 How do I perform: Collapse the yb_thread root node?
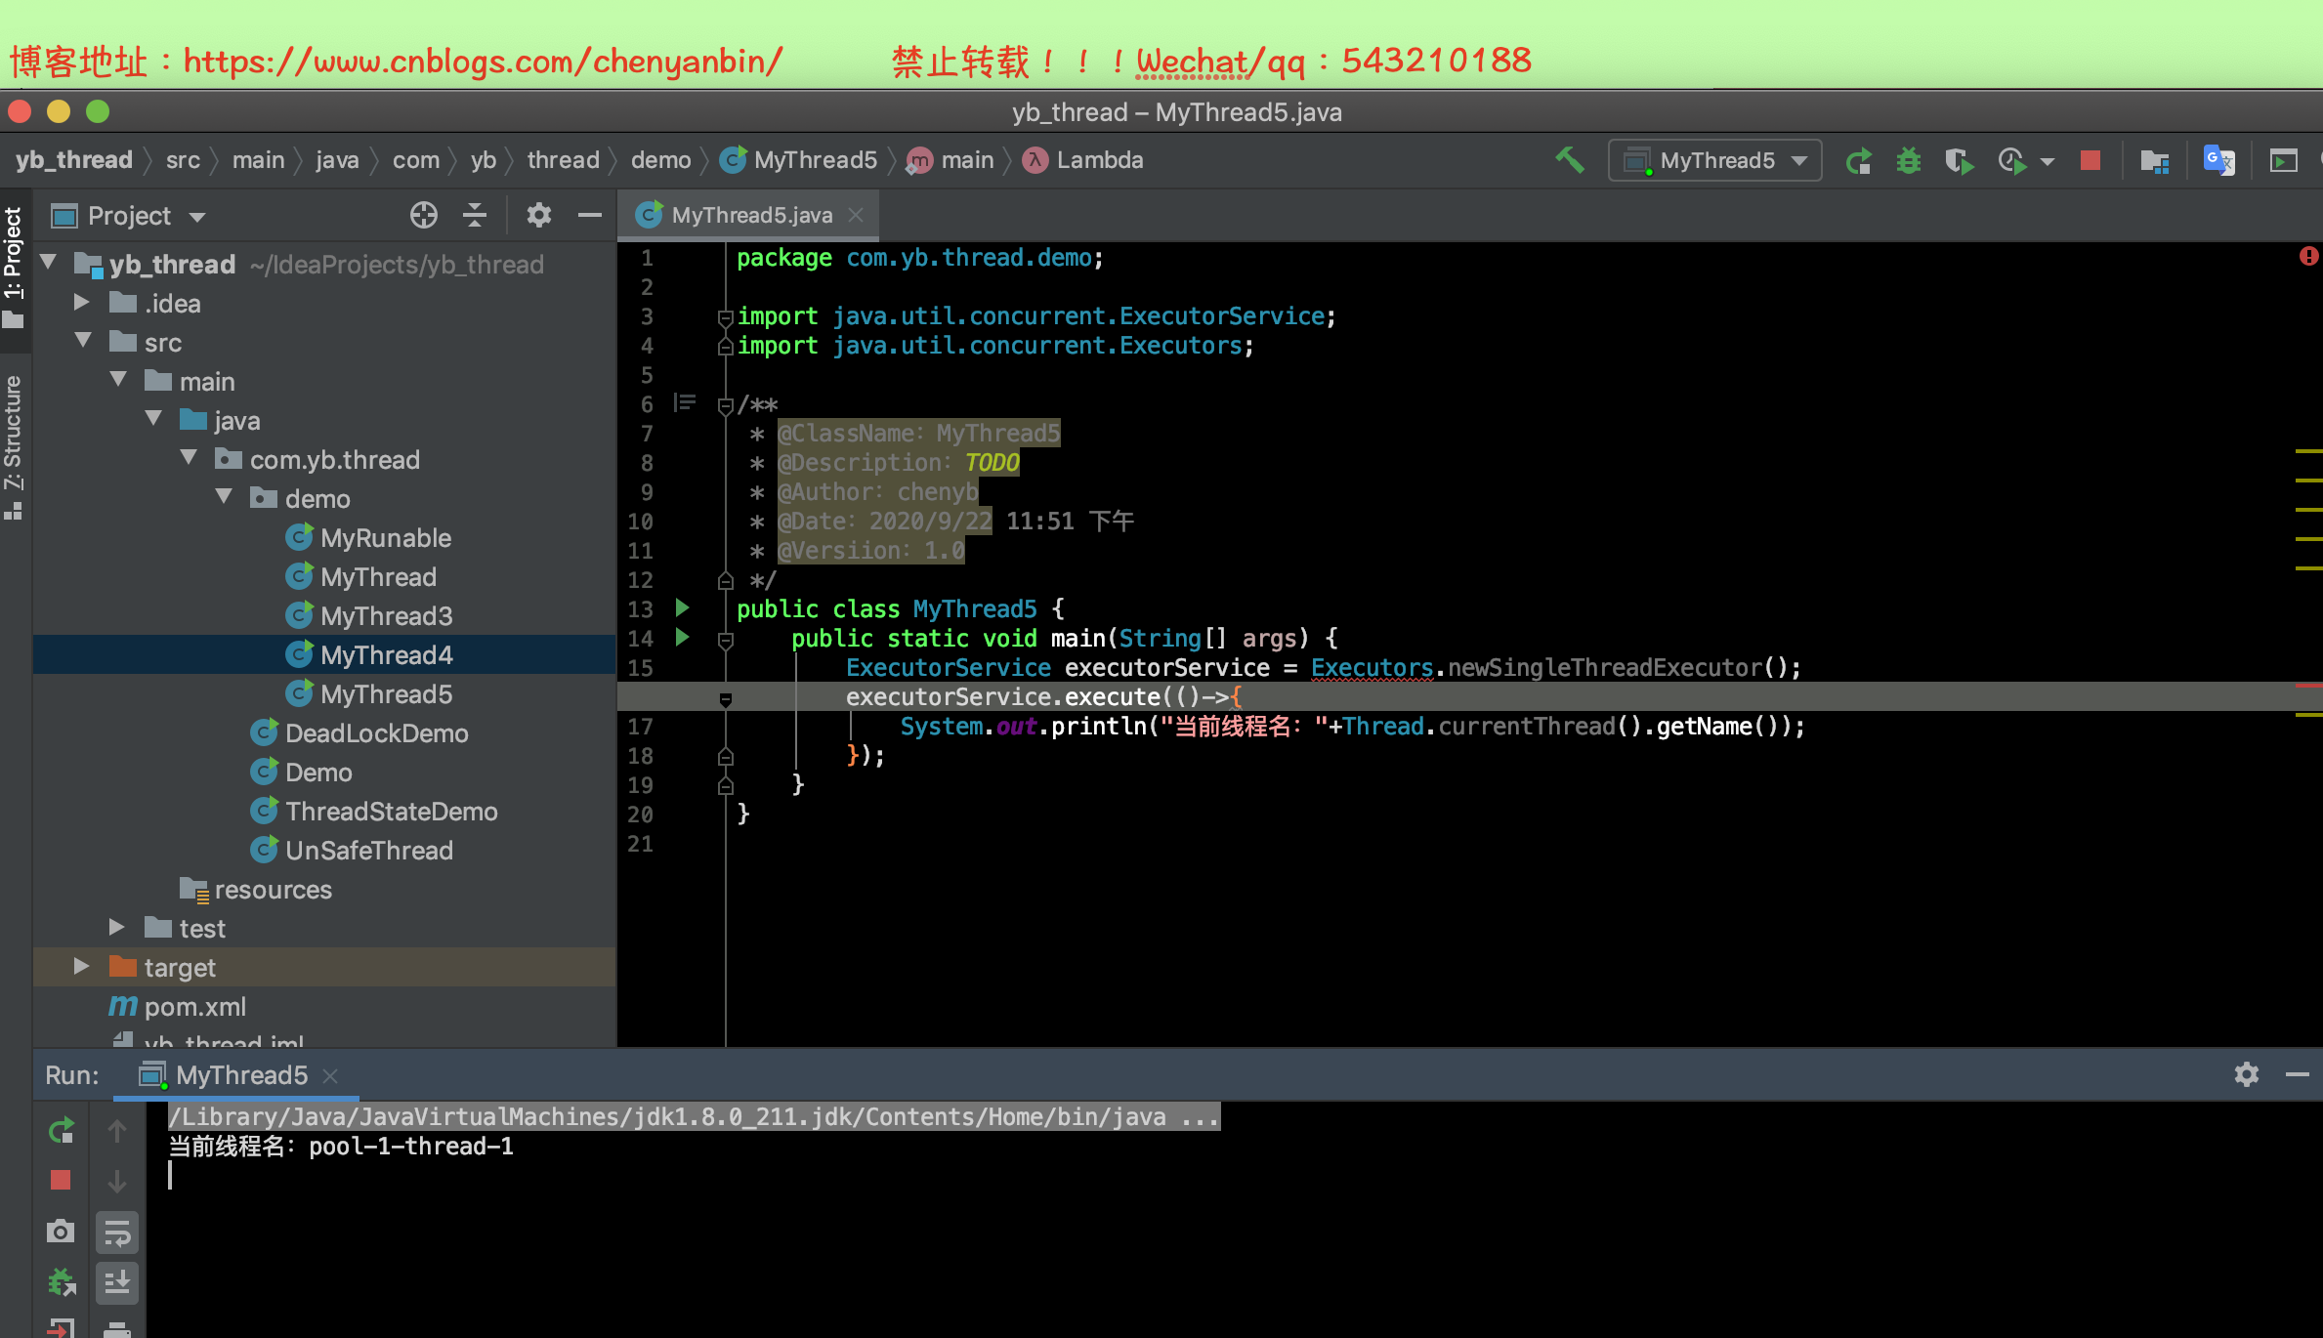click(49, 264)
